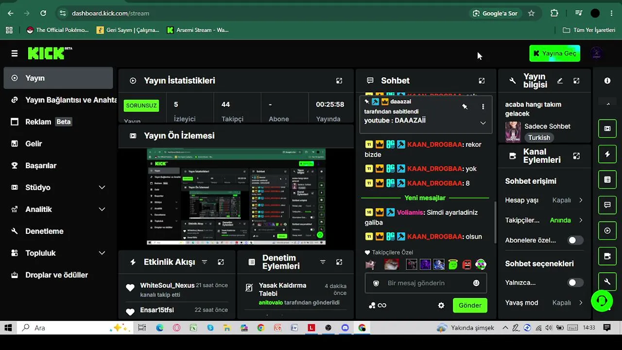Open the chat bubble widget in right rail
Screen dimensions: 622x350
click(x=607, y=205)
